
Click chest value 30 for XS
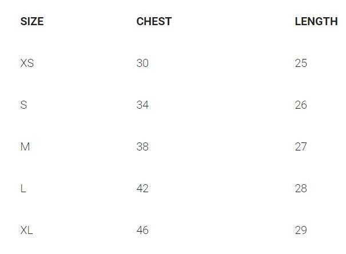point(142,63)
